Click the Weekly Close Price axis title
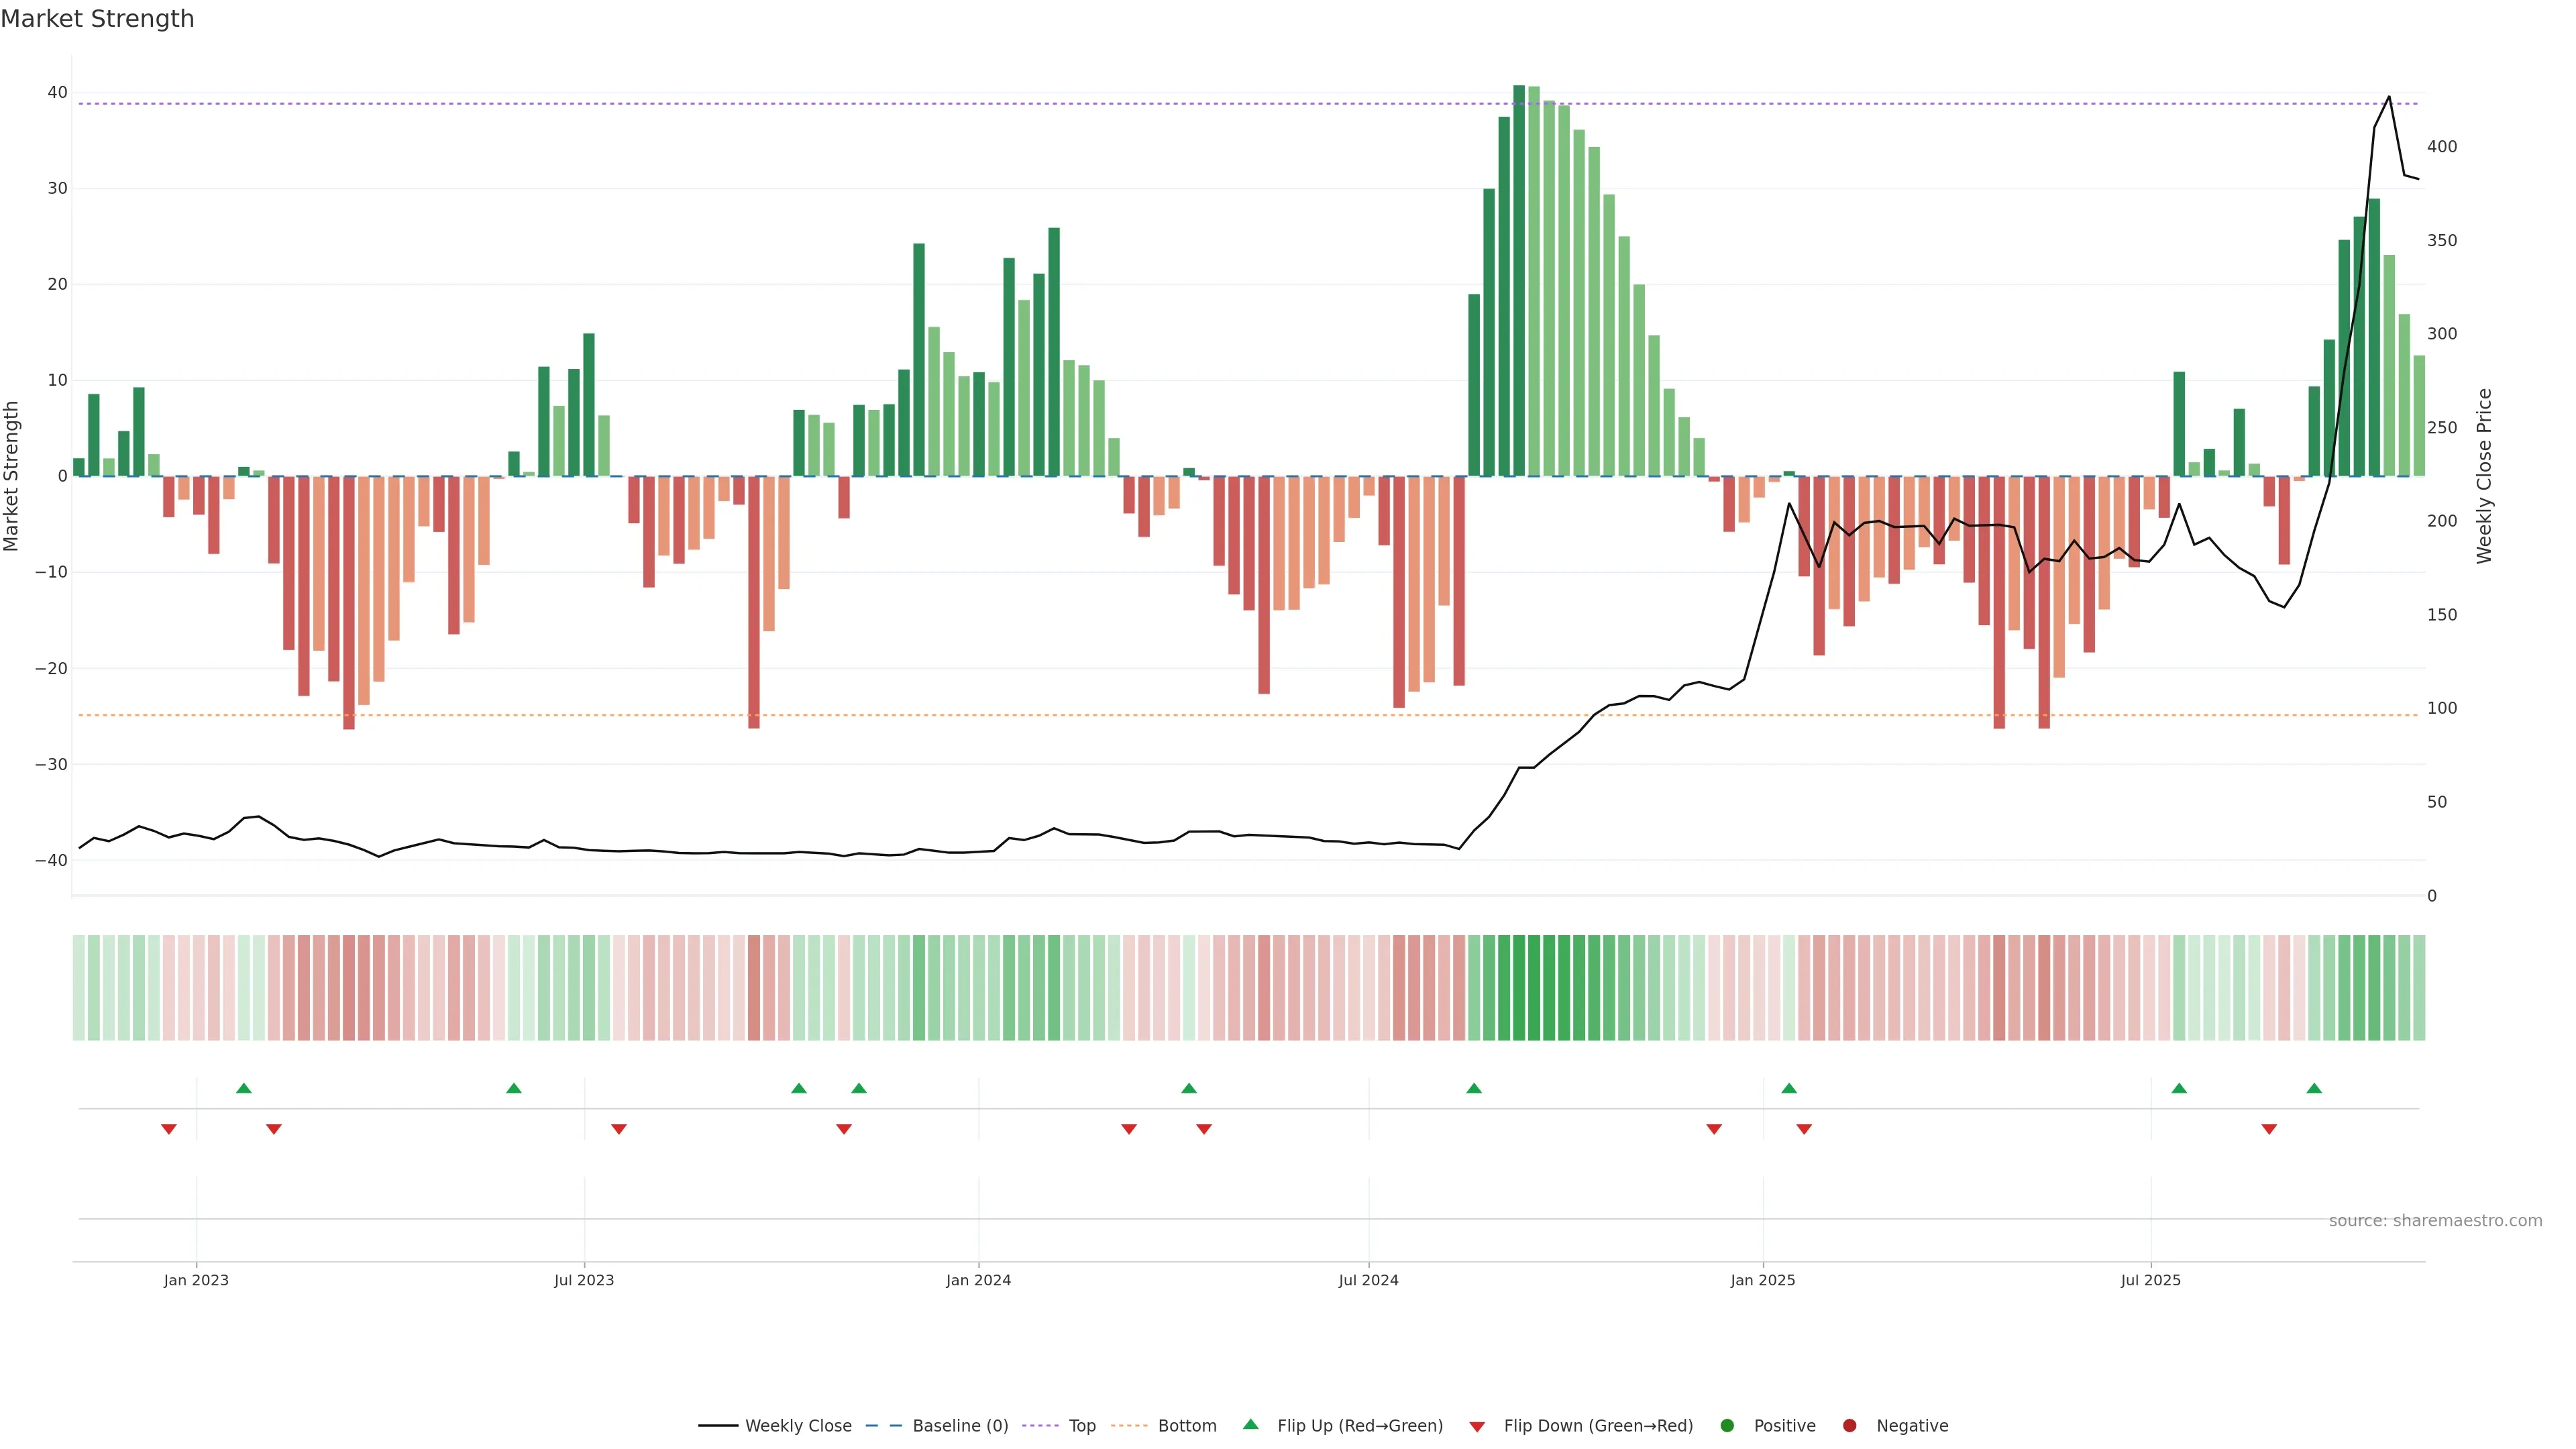The width and height of the screenshot is (2576, 1449). click(x=2485, y=476)
